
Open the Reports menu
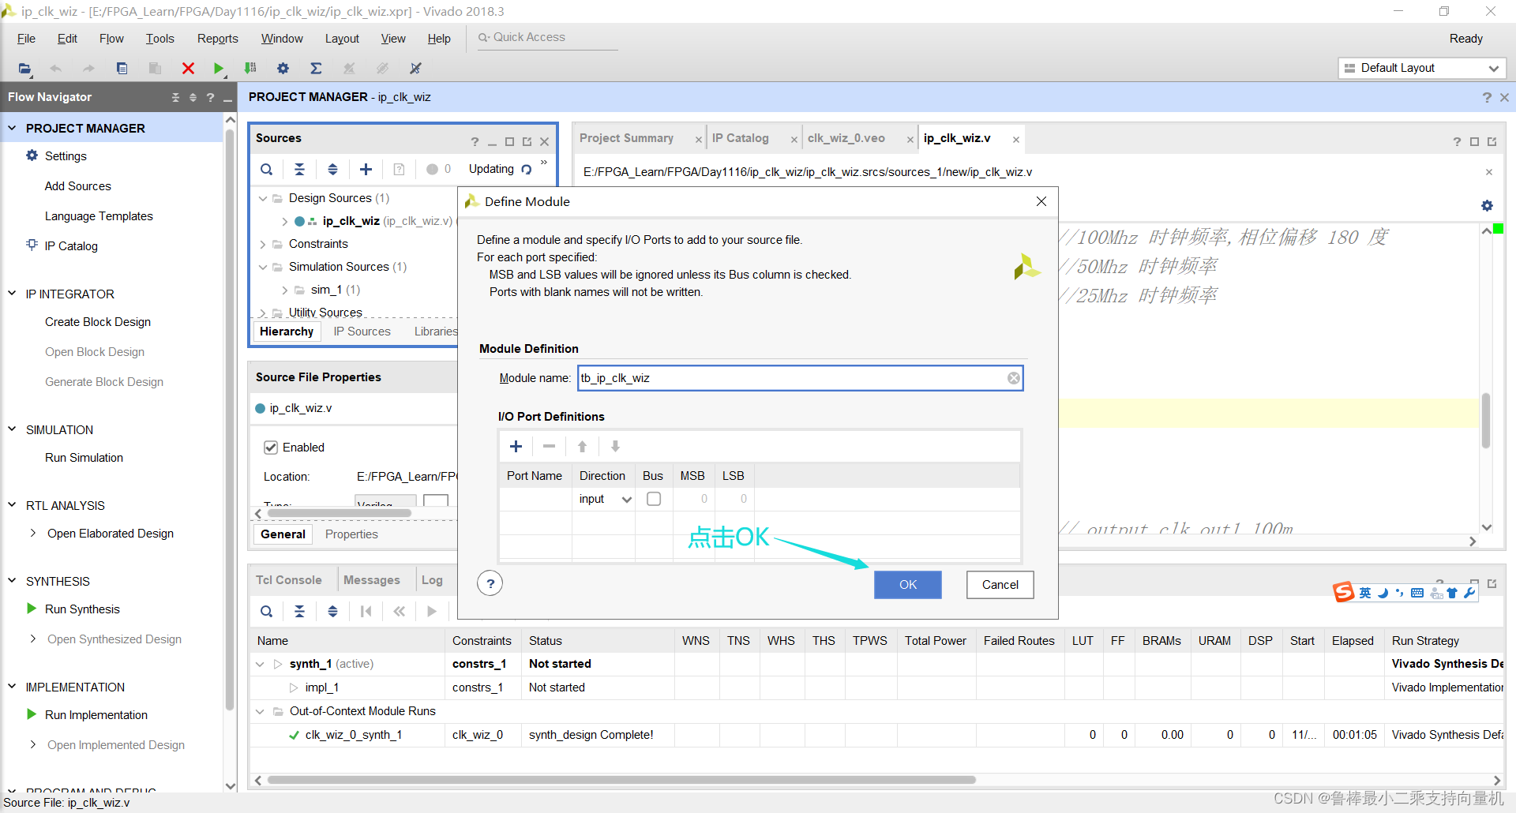[x=217, y=39]
